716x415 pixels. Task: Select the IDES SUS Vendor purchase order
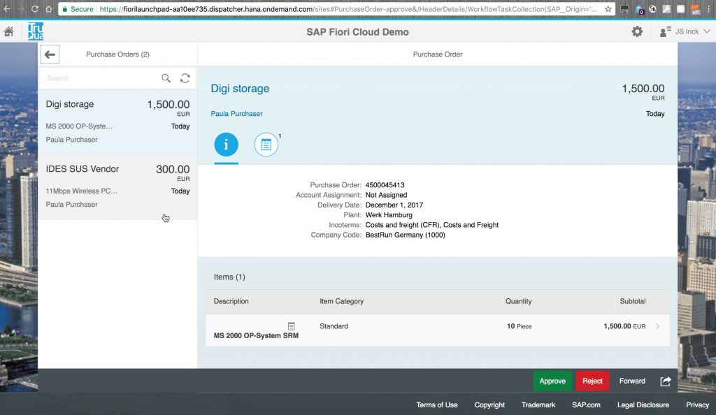[x=117, y=187]
